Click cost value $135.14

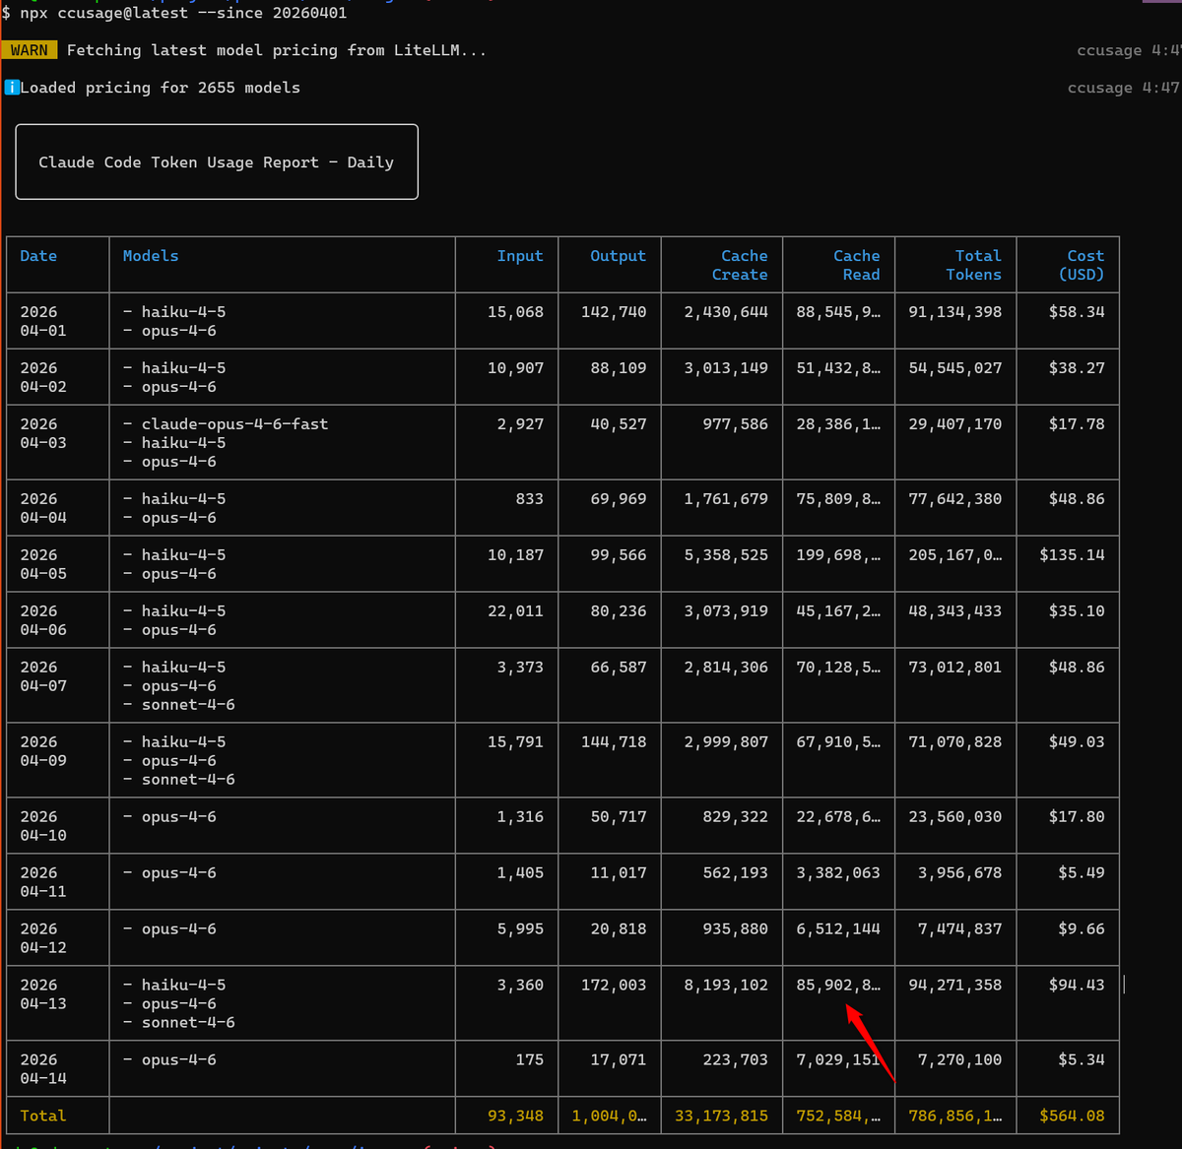pos(1072,555)
